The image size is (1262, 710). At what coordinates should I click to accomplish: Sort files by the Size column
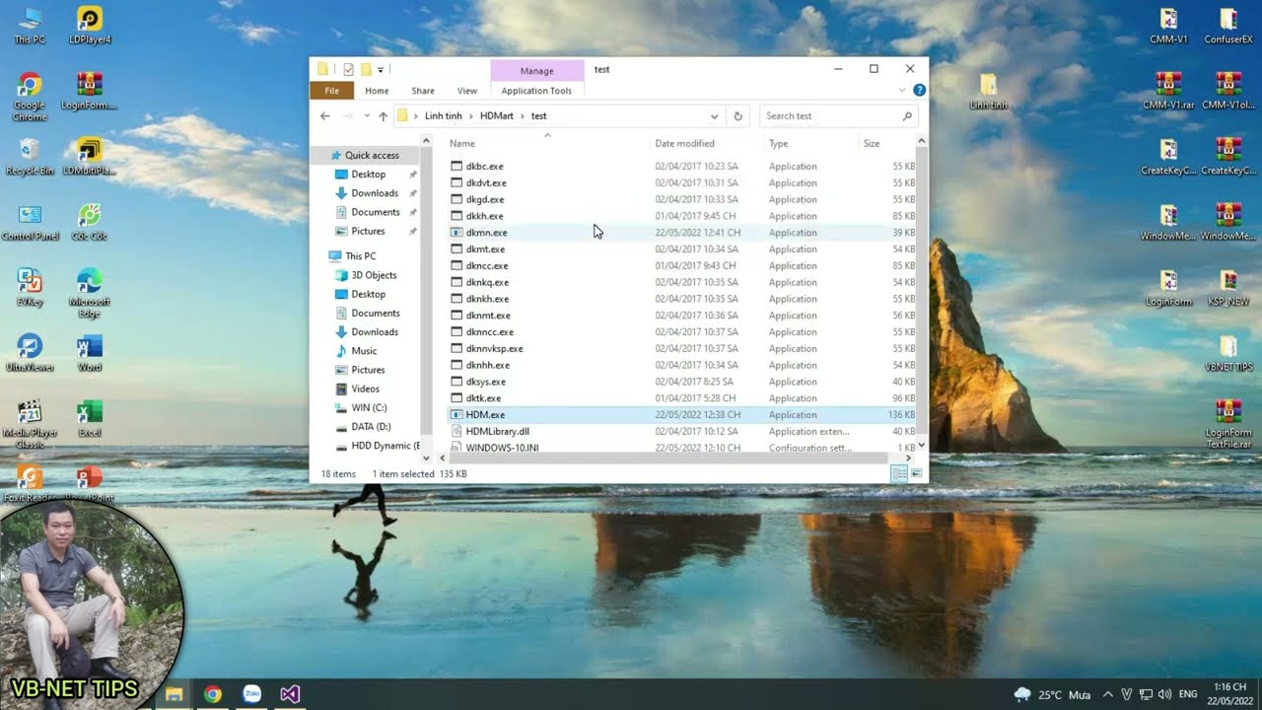pos(887,144)
